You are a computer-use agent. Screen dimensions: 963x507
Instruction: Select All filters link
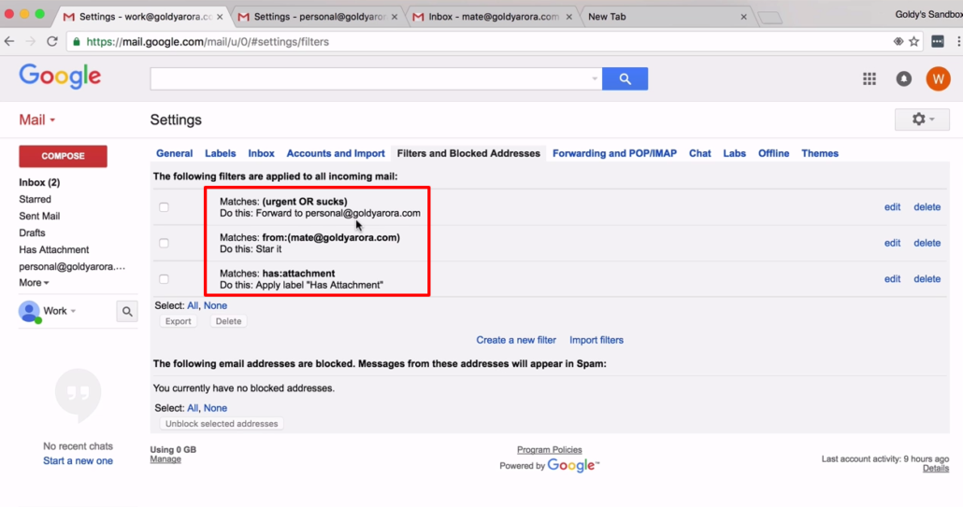point(193,305)
